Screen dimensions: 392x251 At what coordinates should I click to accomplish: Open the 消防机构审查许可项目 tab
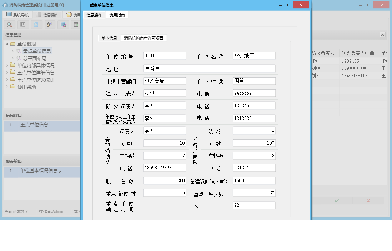[144, 37]
